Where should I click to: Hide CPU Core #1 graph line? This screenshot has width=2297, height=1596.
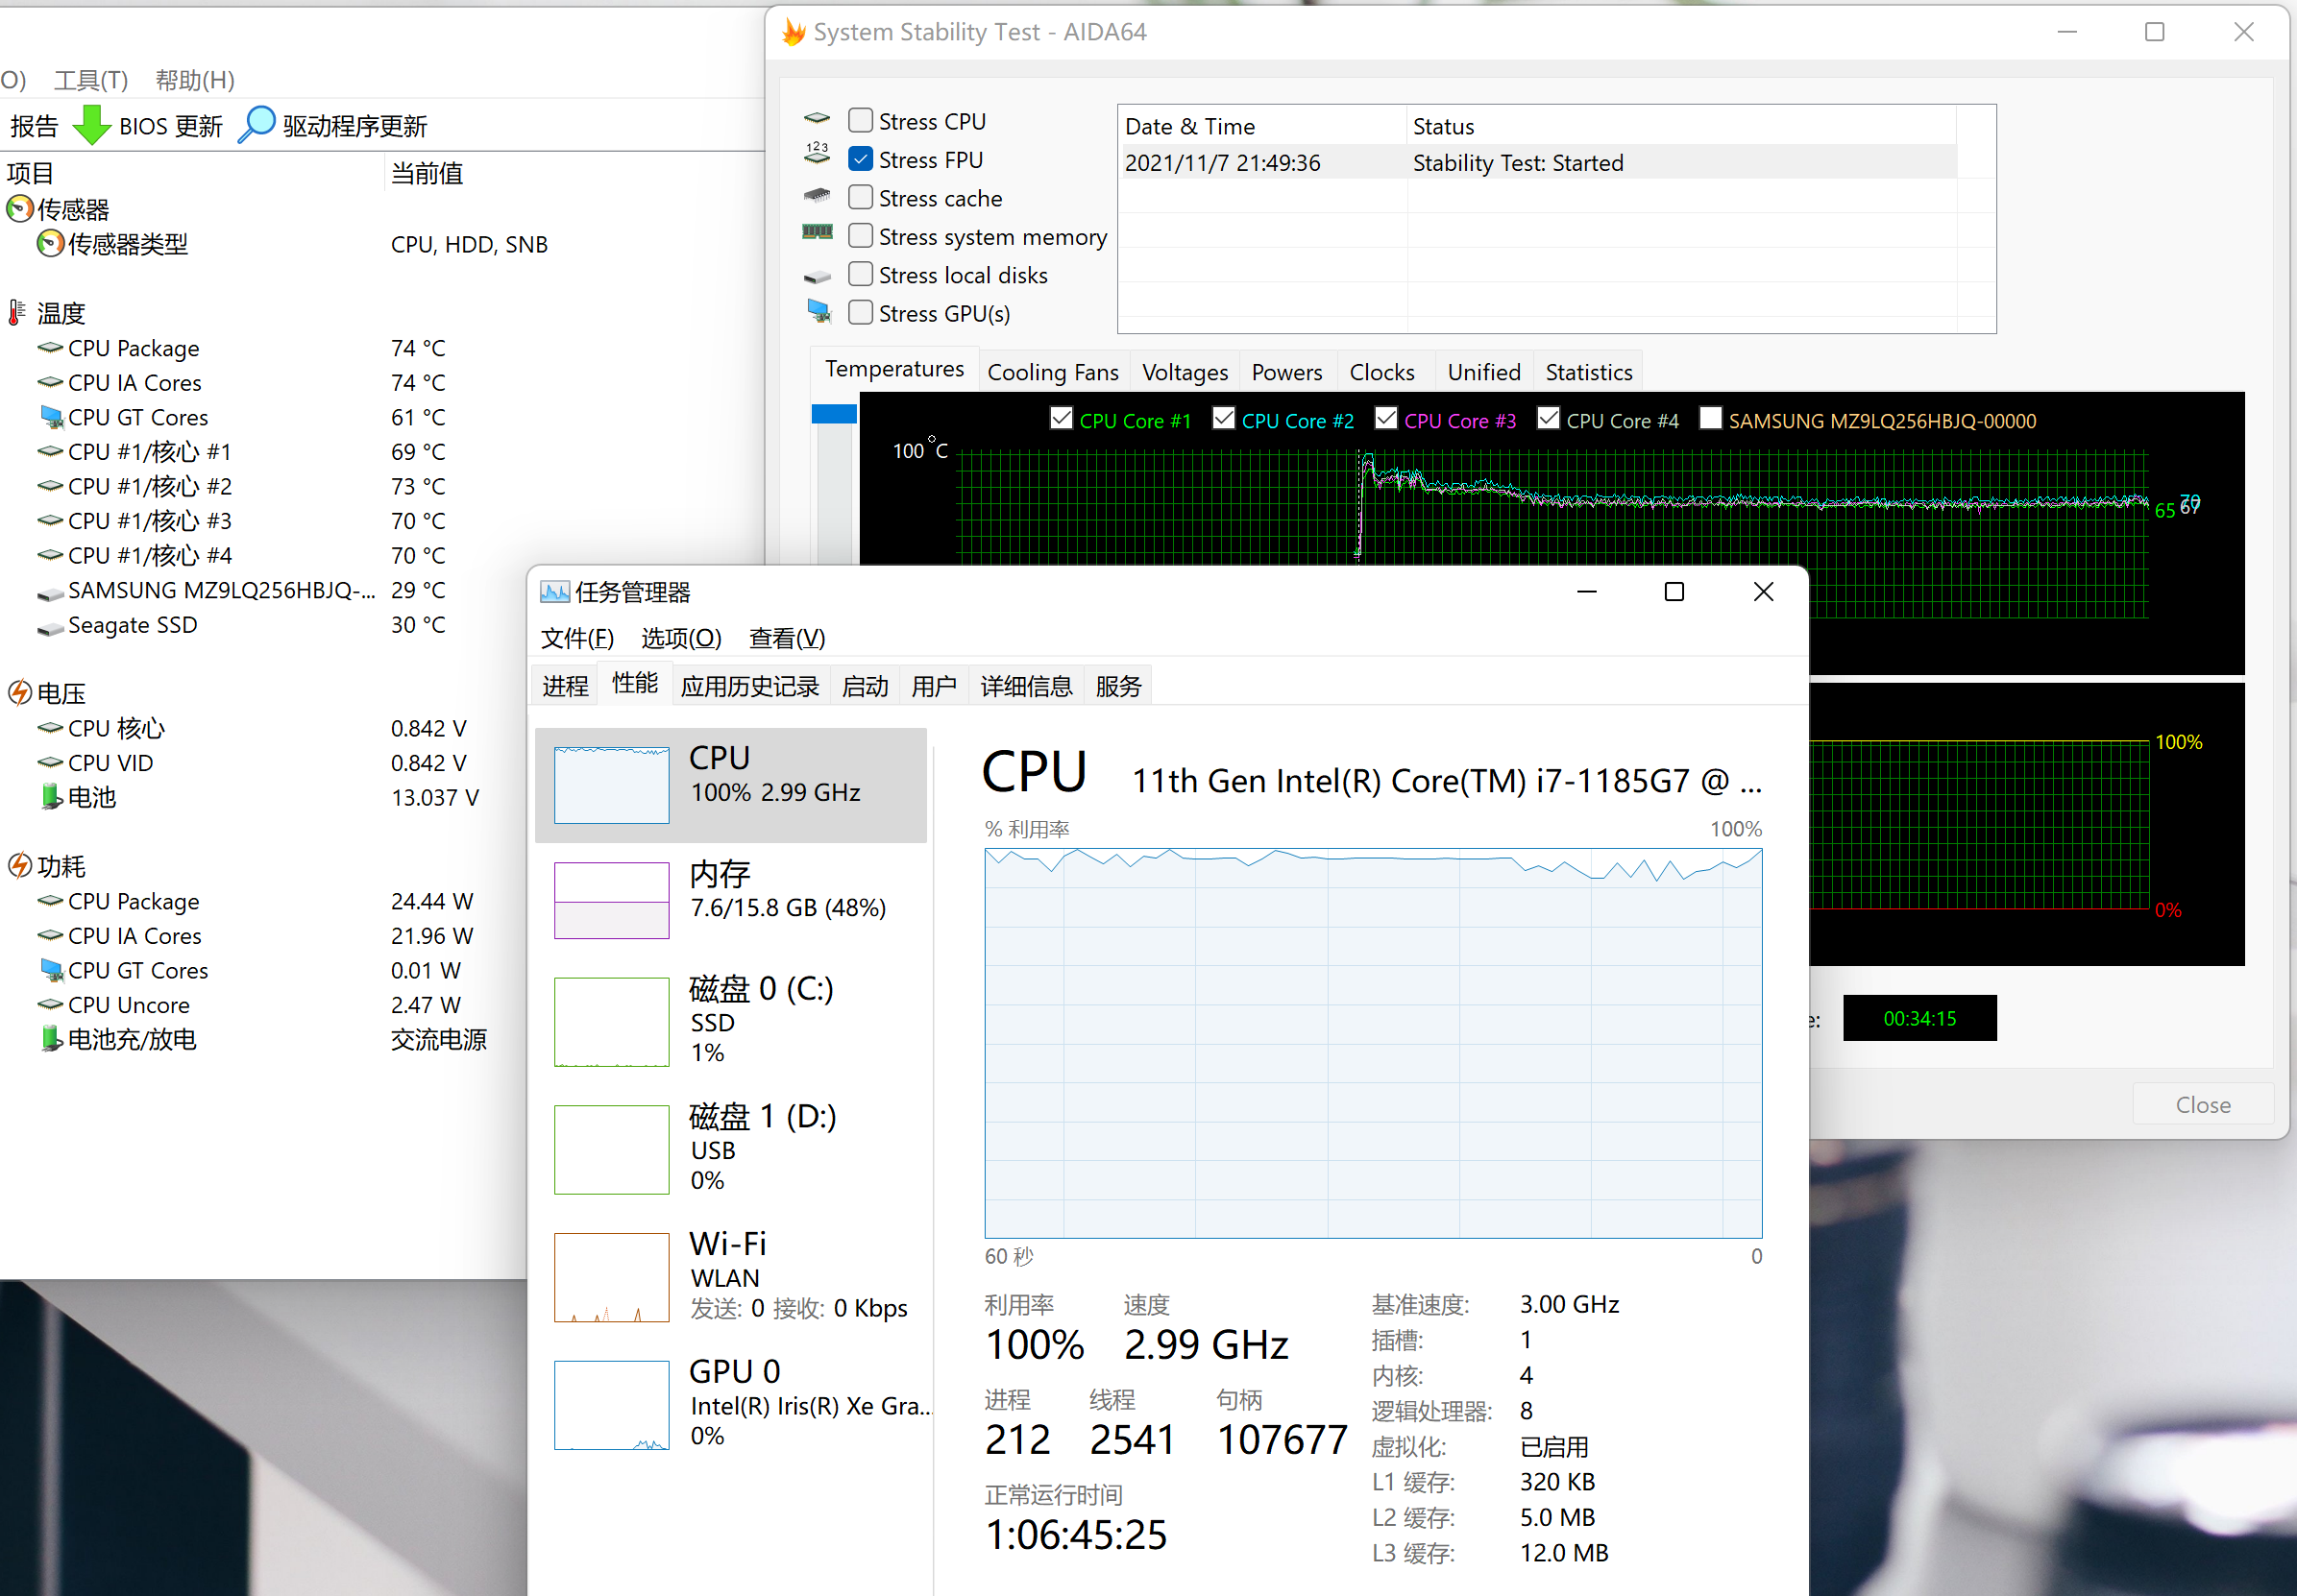click(x=1062, y=418)
